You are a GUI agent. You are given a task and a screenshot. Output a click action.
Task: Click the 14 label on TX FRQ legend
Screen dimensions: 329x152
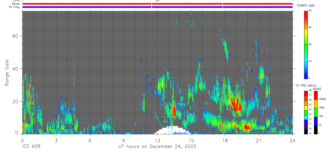310,110
